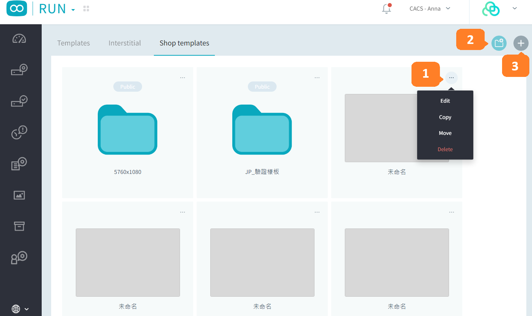The height and width of the screenshot is (316, 532).
Task: Open the playlist settings icon in sidebar
Action: click(x=19, y=164)
